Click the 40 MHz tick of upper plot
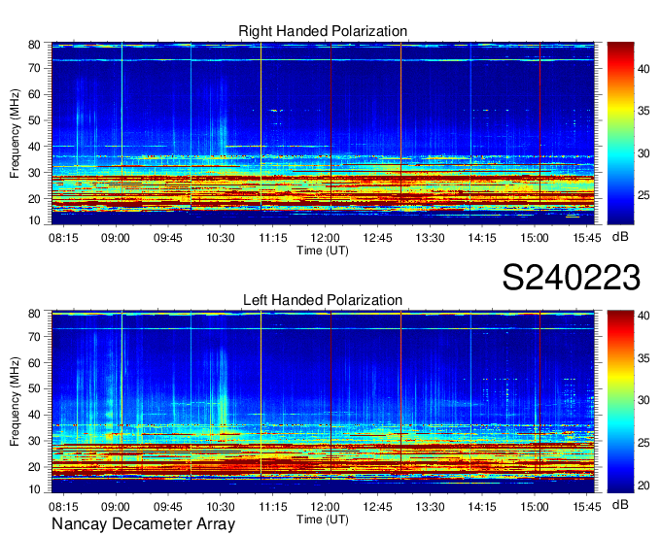This screenshot has height=536, width=661. [x=34, y=147]
